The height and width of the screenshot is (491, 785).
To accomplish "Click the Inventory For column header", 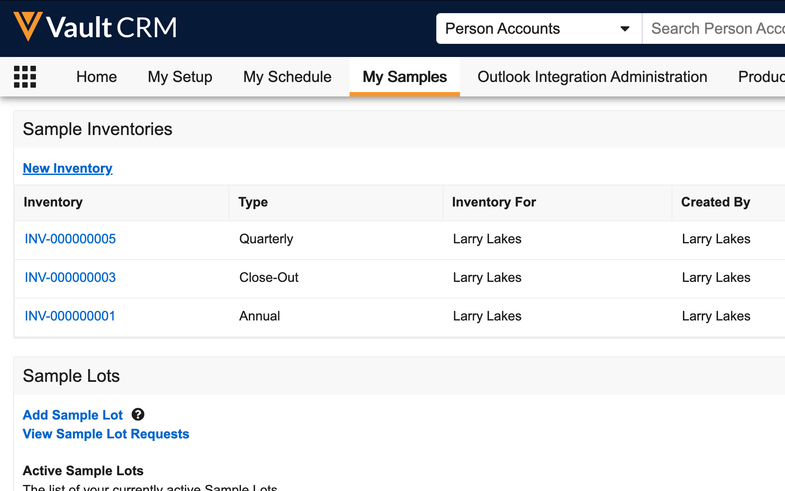I will click(x=494, y=202).
